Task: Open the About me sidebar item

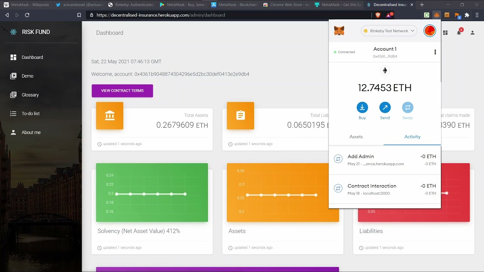Action: click(x=41, y=132)
